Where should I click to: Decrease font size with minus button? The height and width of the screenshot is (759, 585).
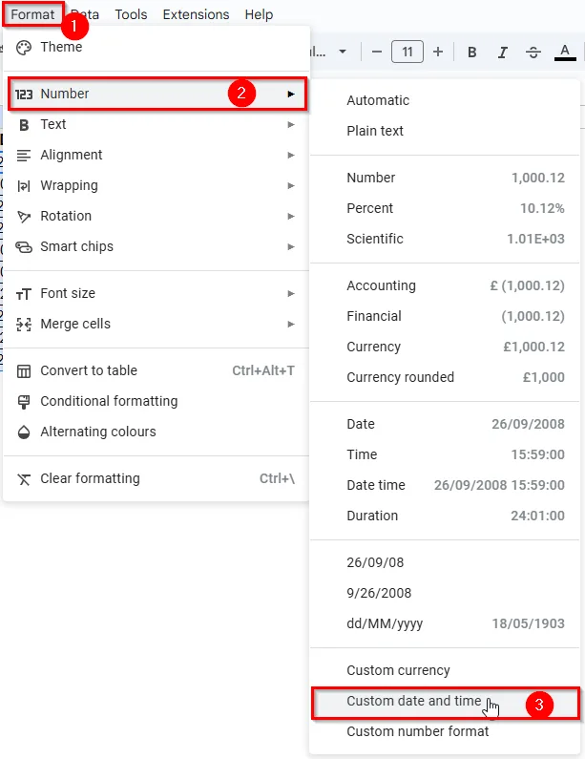(x=377, y=52)
